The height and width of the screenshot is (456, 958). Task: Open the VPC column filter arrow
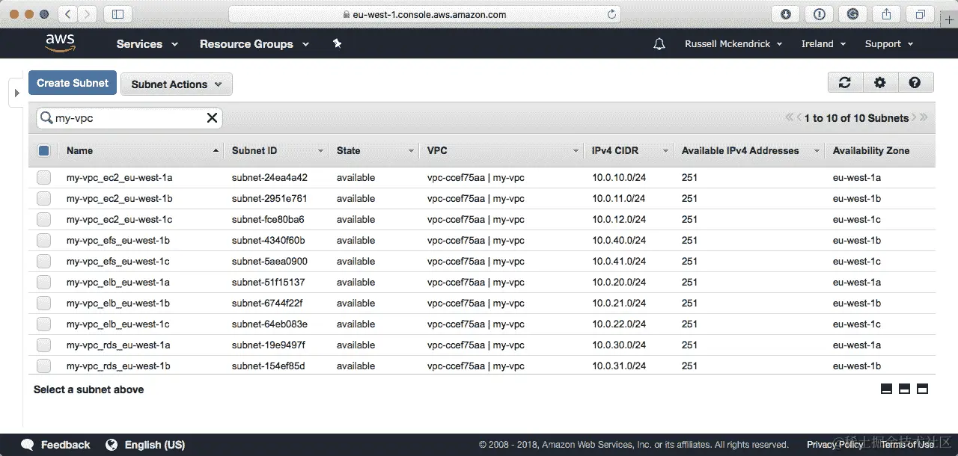click(576, 151)
